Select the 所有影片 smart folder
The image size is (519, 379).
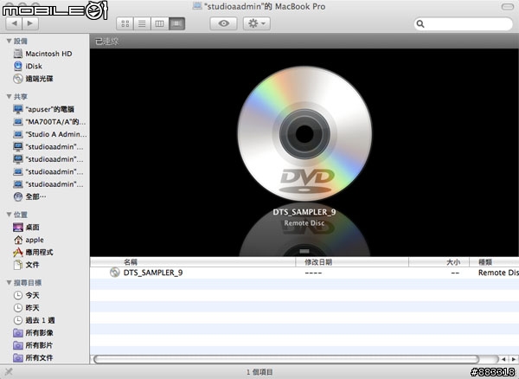point(33,345)
